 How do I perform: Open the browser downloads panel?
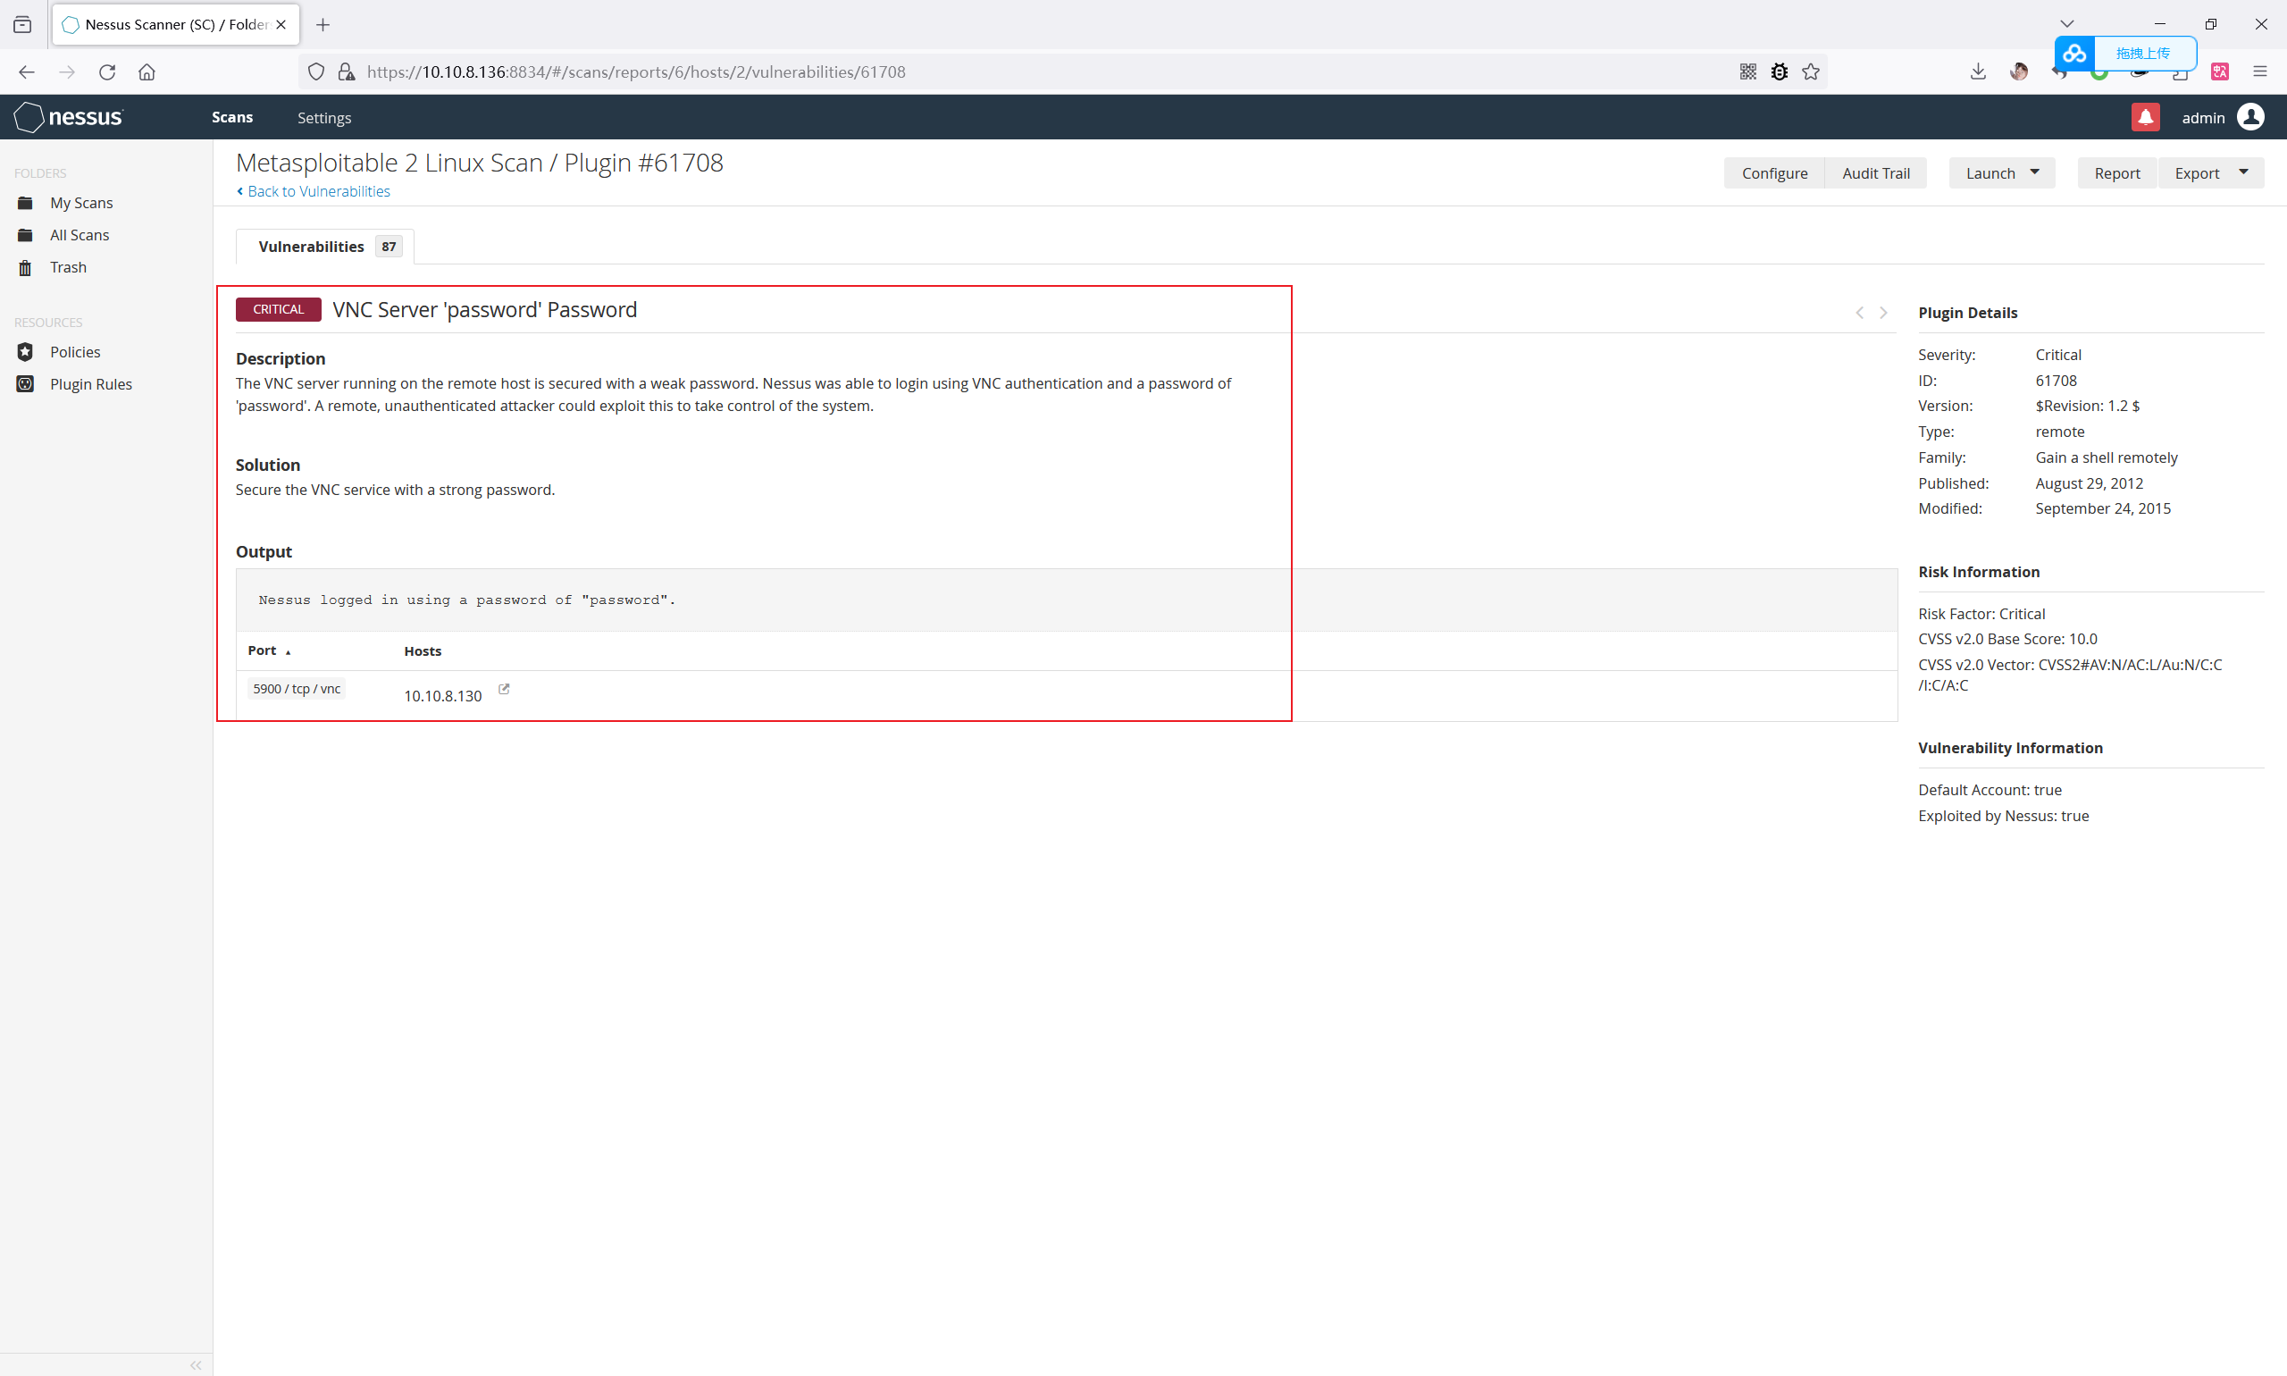pos(1978,71)
